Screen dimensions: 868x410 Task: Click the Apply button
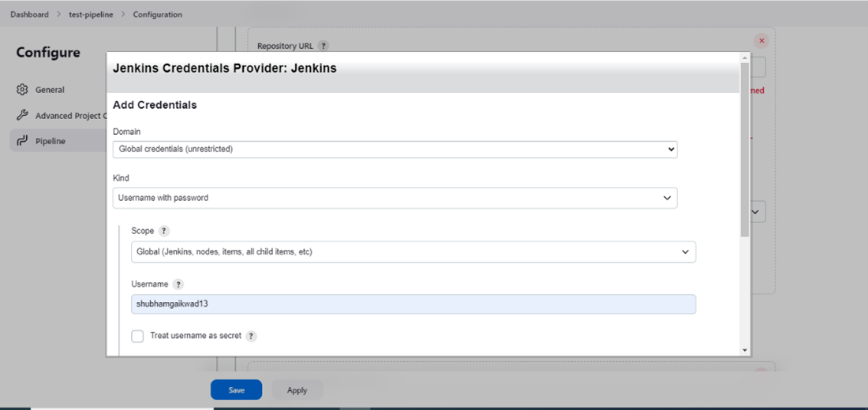point(297,390)
